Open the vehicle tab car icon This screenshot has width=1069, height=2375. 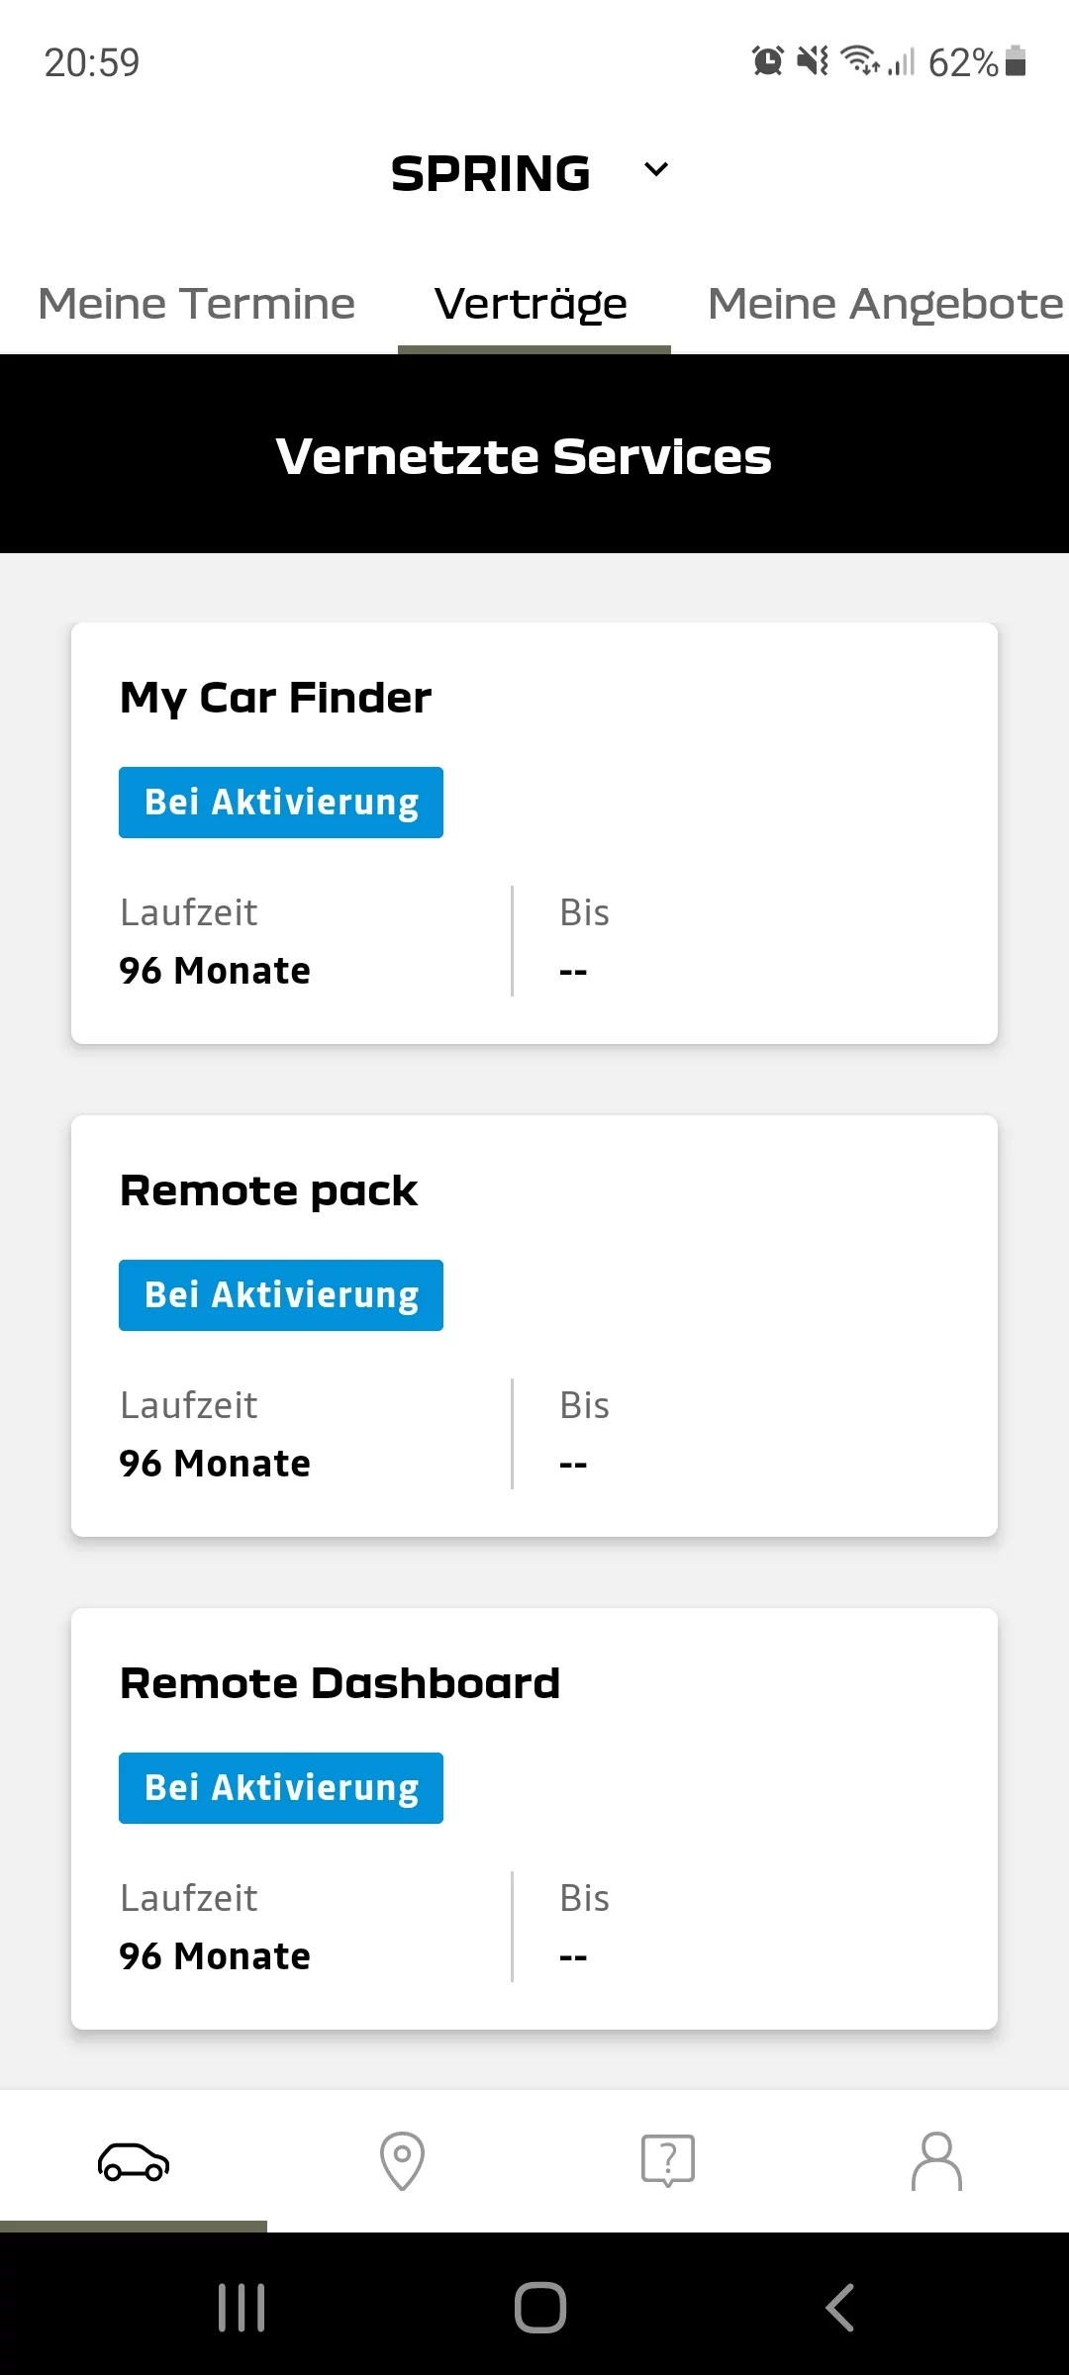pyautogui.click(x=134, y=2161)
